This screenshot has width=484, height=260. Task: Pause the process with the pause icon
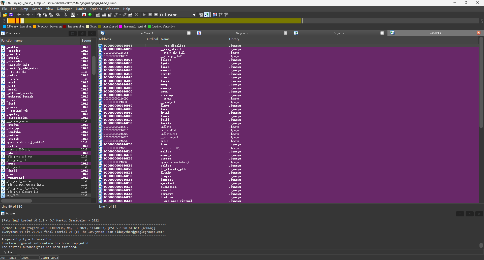pos(150,15)
